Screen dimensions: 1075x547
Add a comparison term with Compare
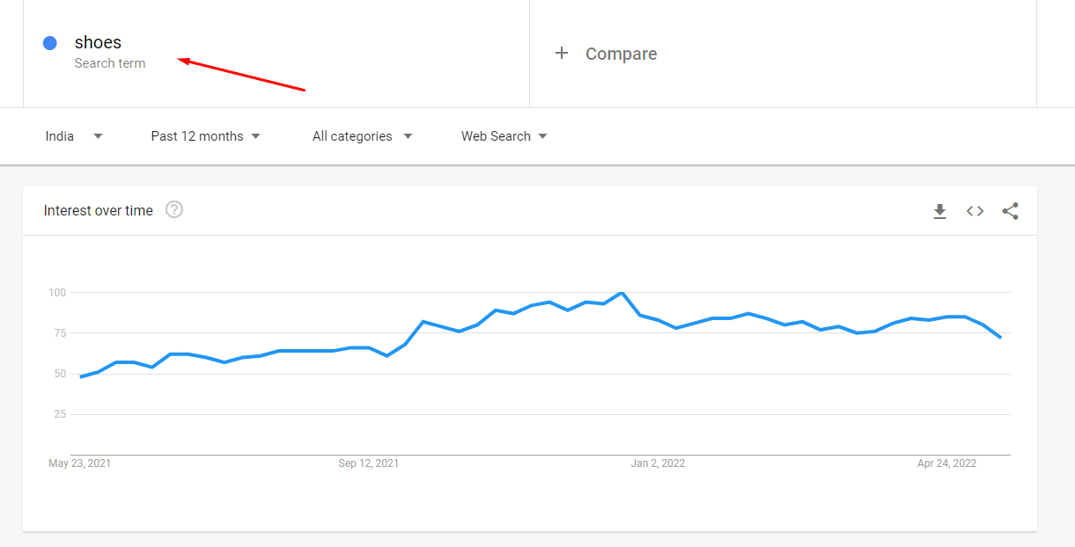click(x=622, y=54)
